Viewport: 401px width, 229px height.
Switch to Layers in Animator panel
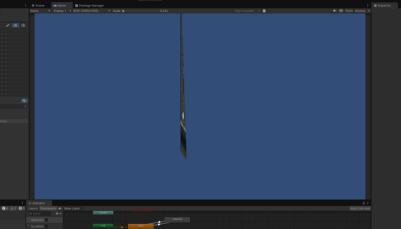(33, 208)
